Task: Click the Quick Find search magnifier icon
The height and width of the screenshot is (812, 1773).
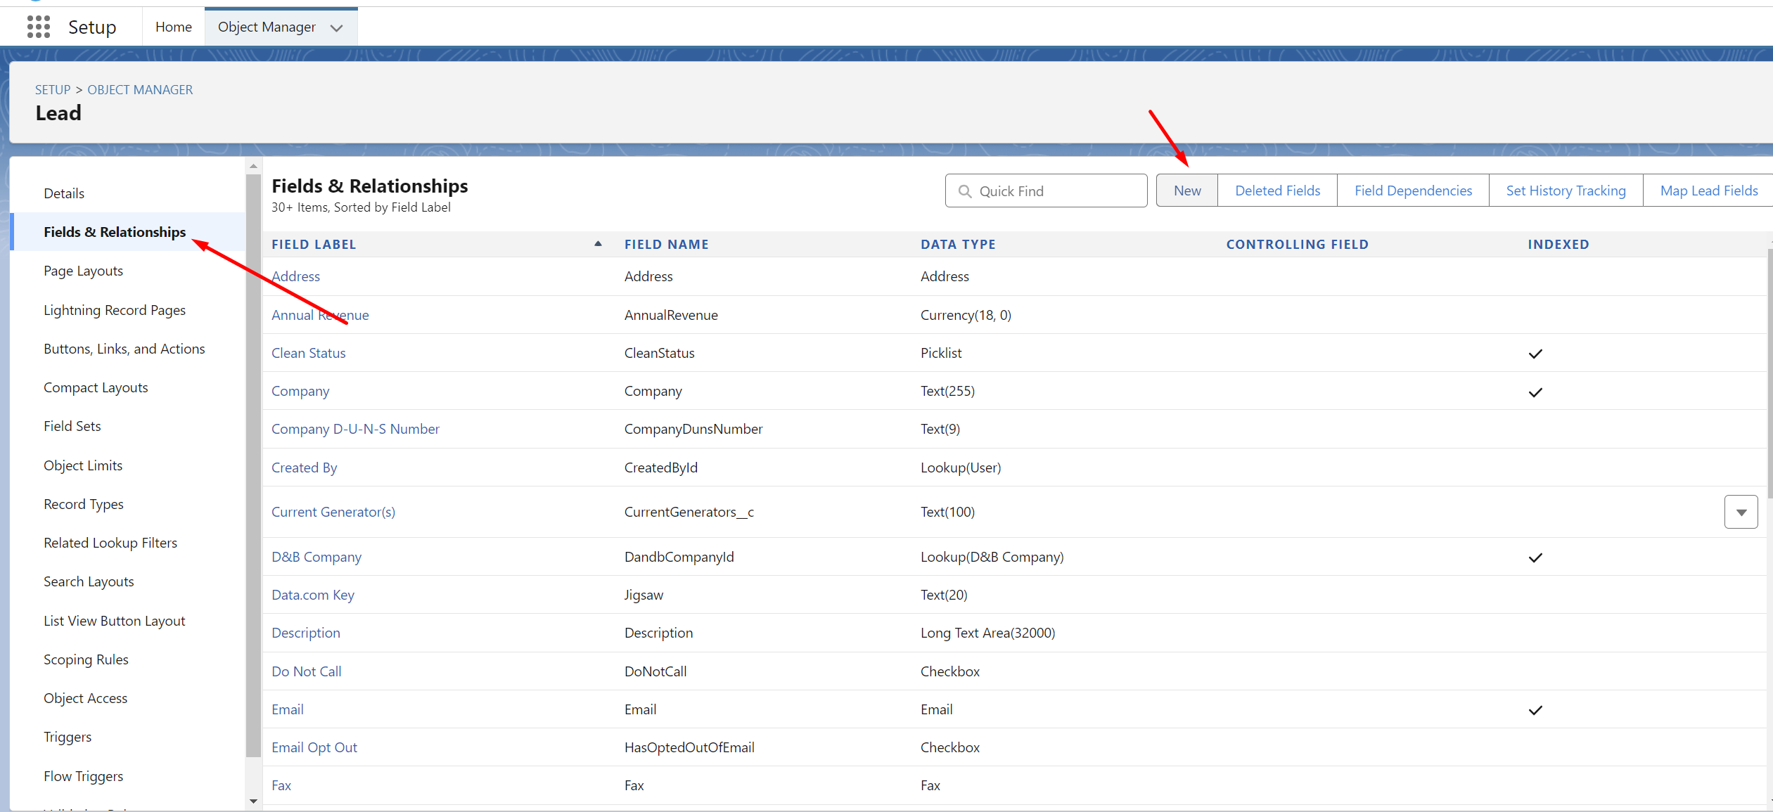Action: pyautogui.click(x=965, y=191)
